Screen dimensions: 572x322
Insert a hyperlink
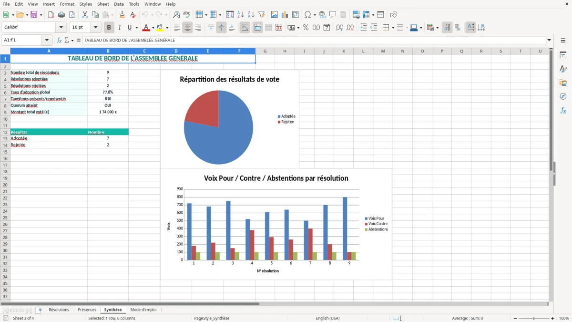(322, 15)
